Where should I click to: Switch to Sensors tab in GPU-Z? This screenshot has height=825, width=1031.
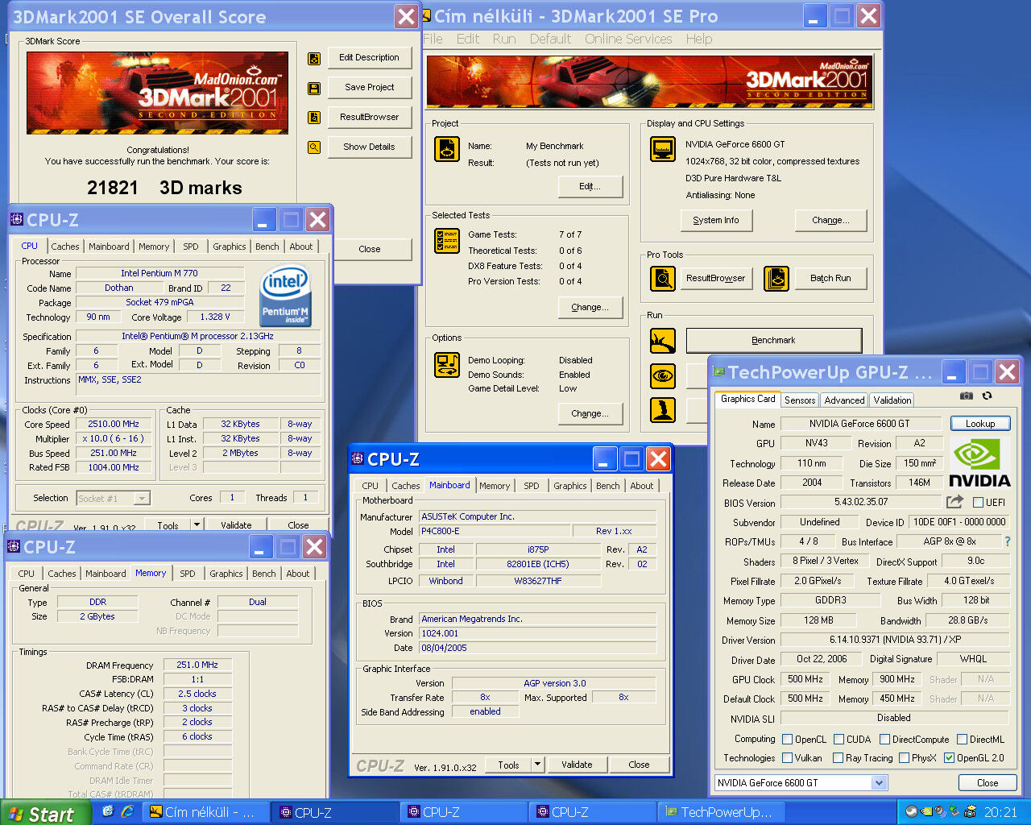(800, 400)
